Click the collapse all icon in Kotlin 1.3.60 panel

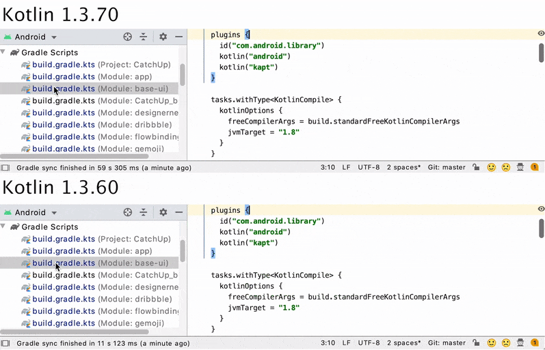[144, 212]
